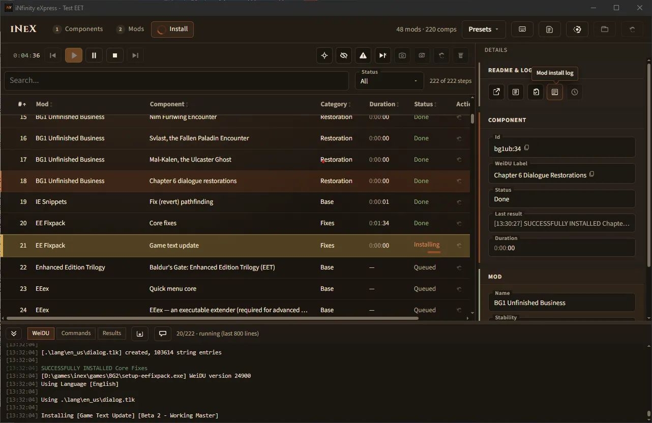This screenshot has height=423, width=652.
Task: Collapse the log panel with double chevron
Action: pyautogui.click(x=14, y=334)
